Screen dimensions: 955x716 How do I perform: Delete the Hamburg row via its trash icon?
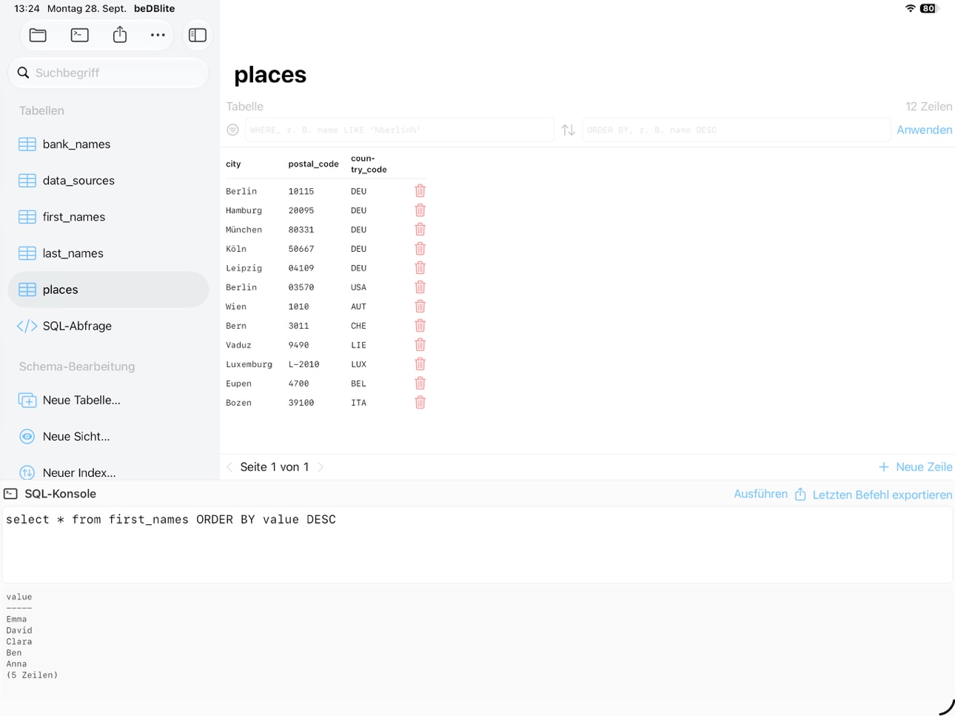coord(420,210)
